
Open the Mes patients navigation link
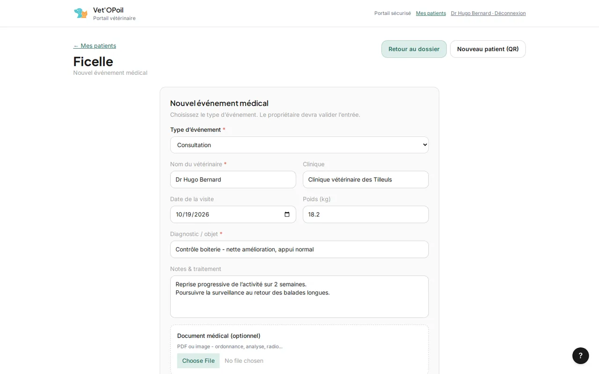[431, 13]
